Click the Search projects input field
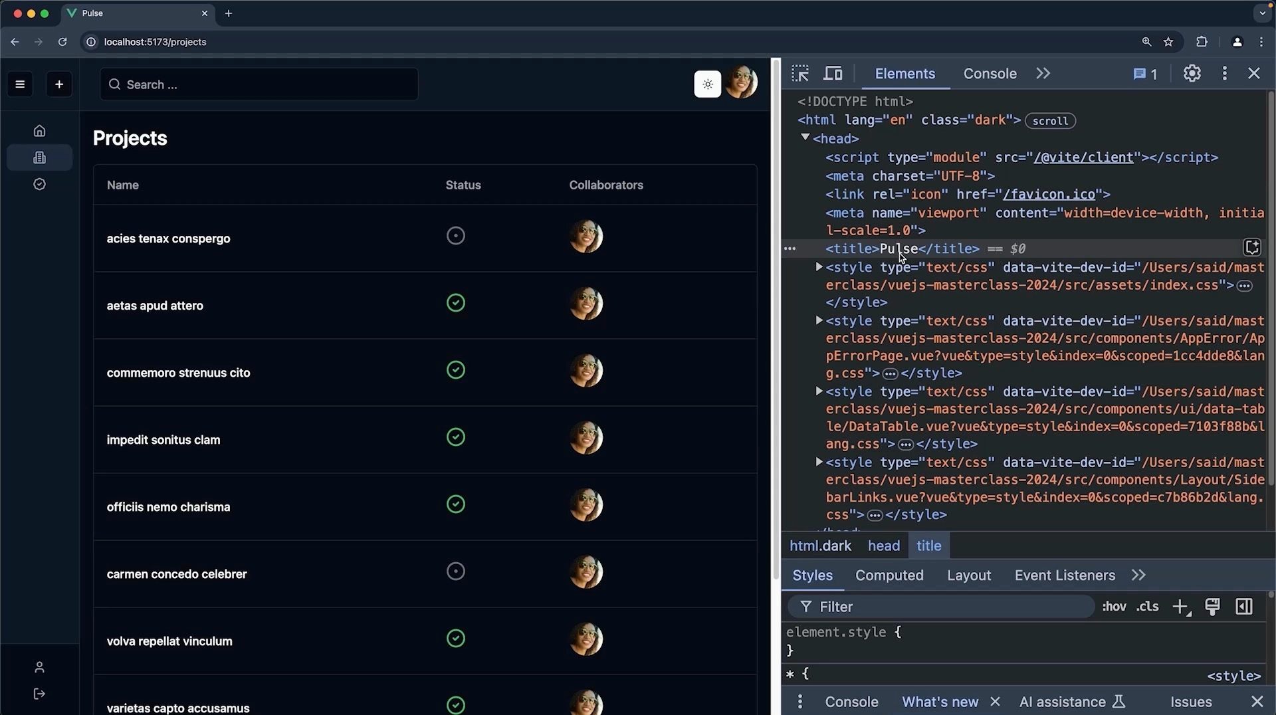The height and width of the screenshot is (715, 1276). click(259, 84)
